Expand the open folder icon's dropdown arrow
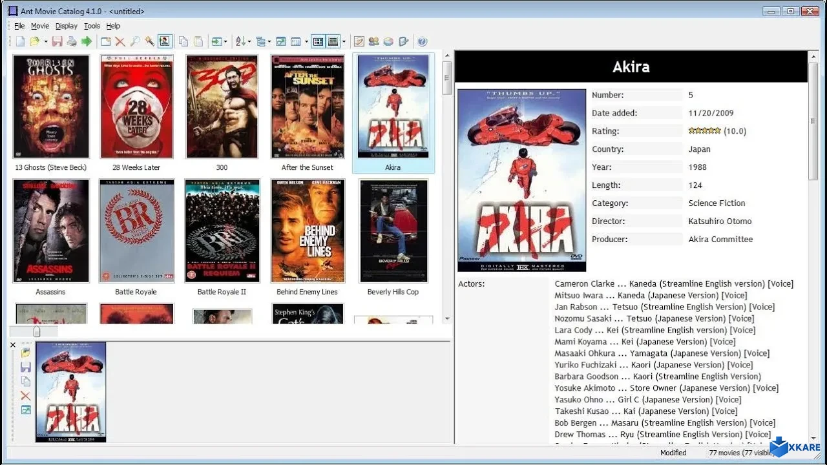Screen dimensions: 827x465 tap(45, 41)
